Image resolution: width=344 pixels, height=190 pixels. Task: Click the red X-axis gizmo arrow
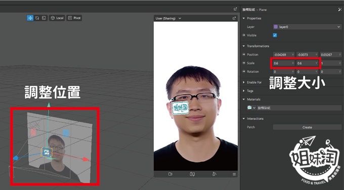[x=86, y=159]
